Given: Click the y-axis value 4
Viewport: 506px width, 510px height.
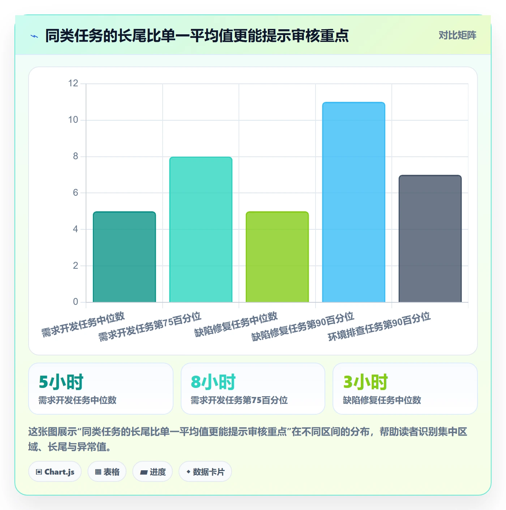Looking at the screenshot, I should point(76,229).
